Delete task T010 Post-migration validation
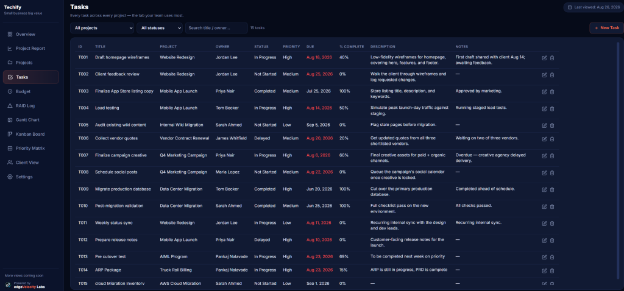This screenshot has height=291, width=624. point(552,207)
